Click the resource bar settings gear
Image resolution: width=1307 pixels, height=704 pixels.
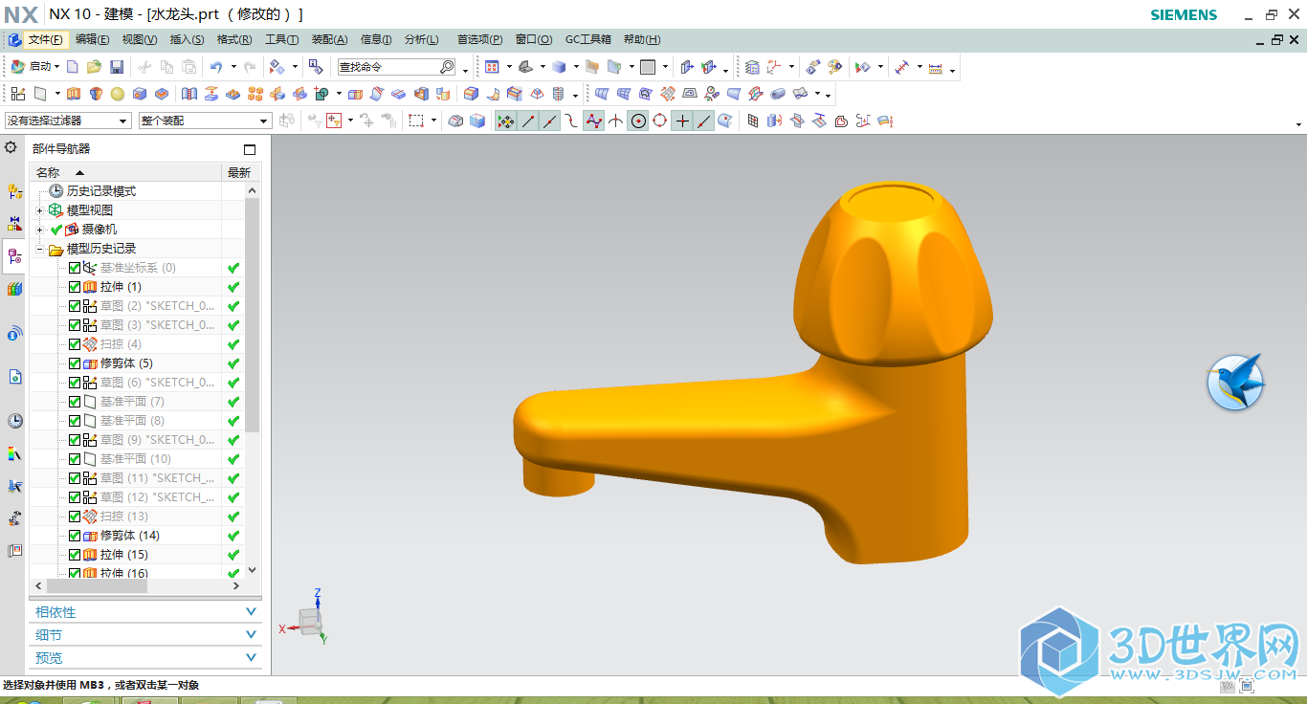click(x=11, y=147)
